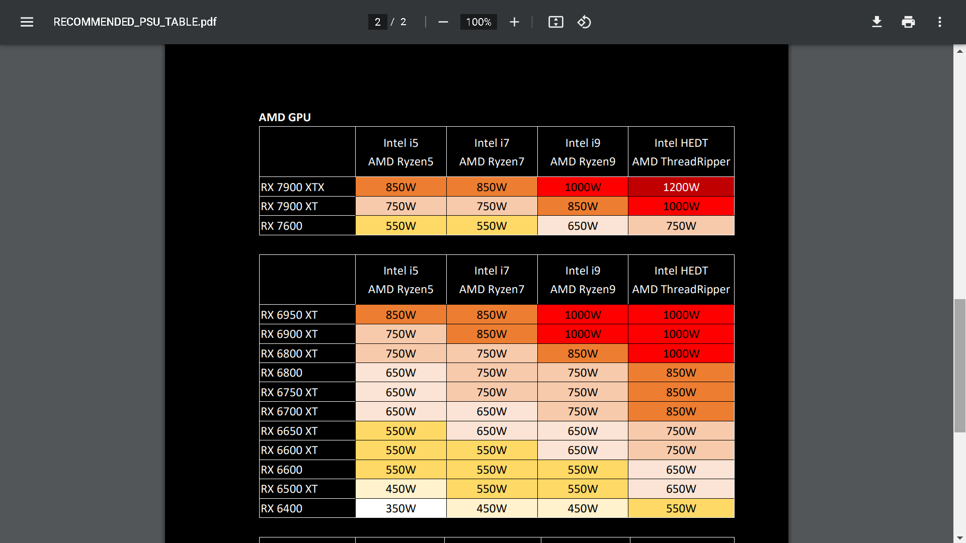Zoom in with the plus icon

point(514,22)
